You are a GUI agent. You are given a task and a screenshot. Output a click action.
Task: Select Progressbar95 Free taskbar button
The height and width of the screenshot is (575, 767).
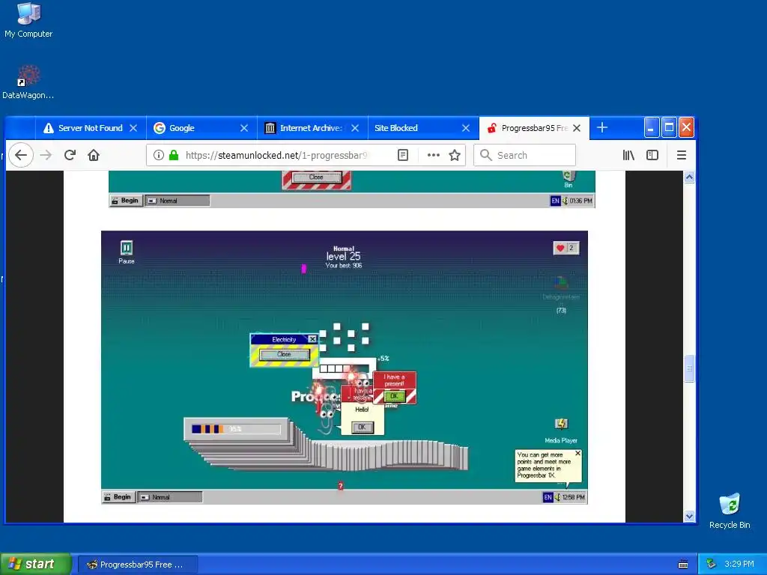[138, 565]
